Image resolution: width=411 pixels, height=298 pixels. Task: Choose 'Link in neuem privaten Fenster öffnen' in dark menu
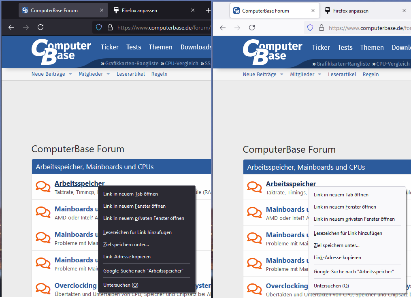coord(147,218)
